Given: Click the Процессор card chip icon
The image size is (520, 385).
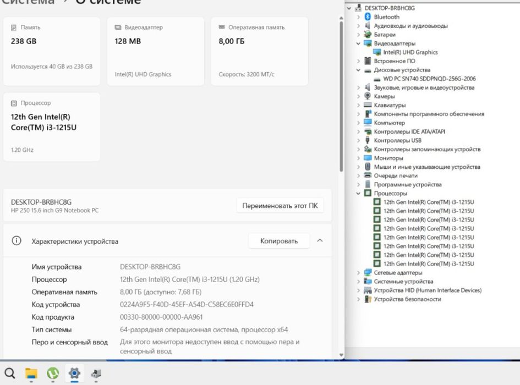Looking at the screenshot, I should tap(14, 103).
